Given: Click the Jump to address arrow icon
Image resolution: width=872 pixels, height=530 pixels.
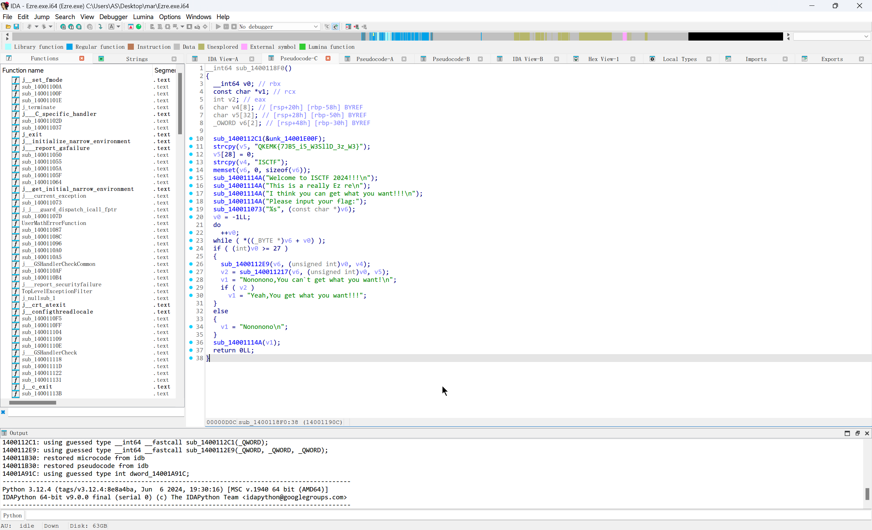Looking at the screenshot, I should (x=100, y=27).
